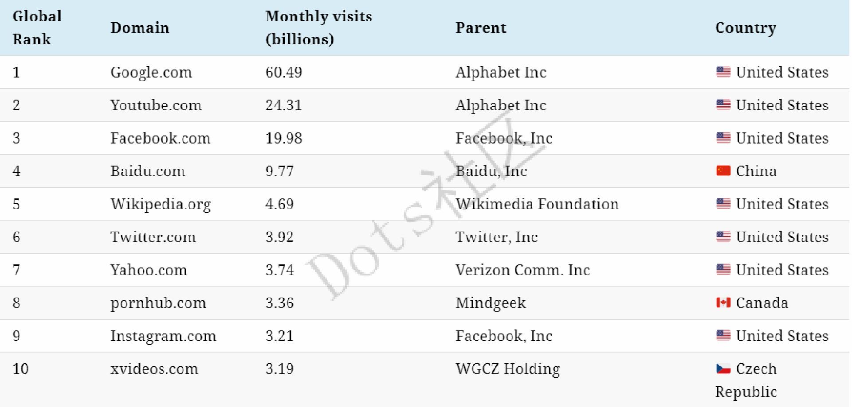Screen dimensions: 852x407
Task: Click the Country column header
Action: (746, 27)
